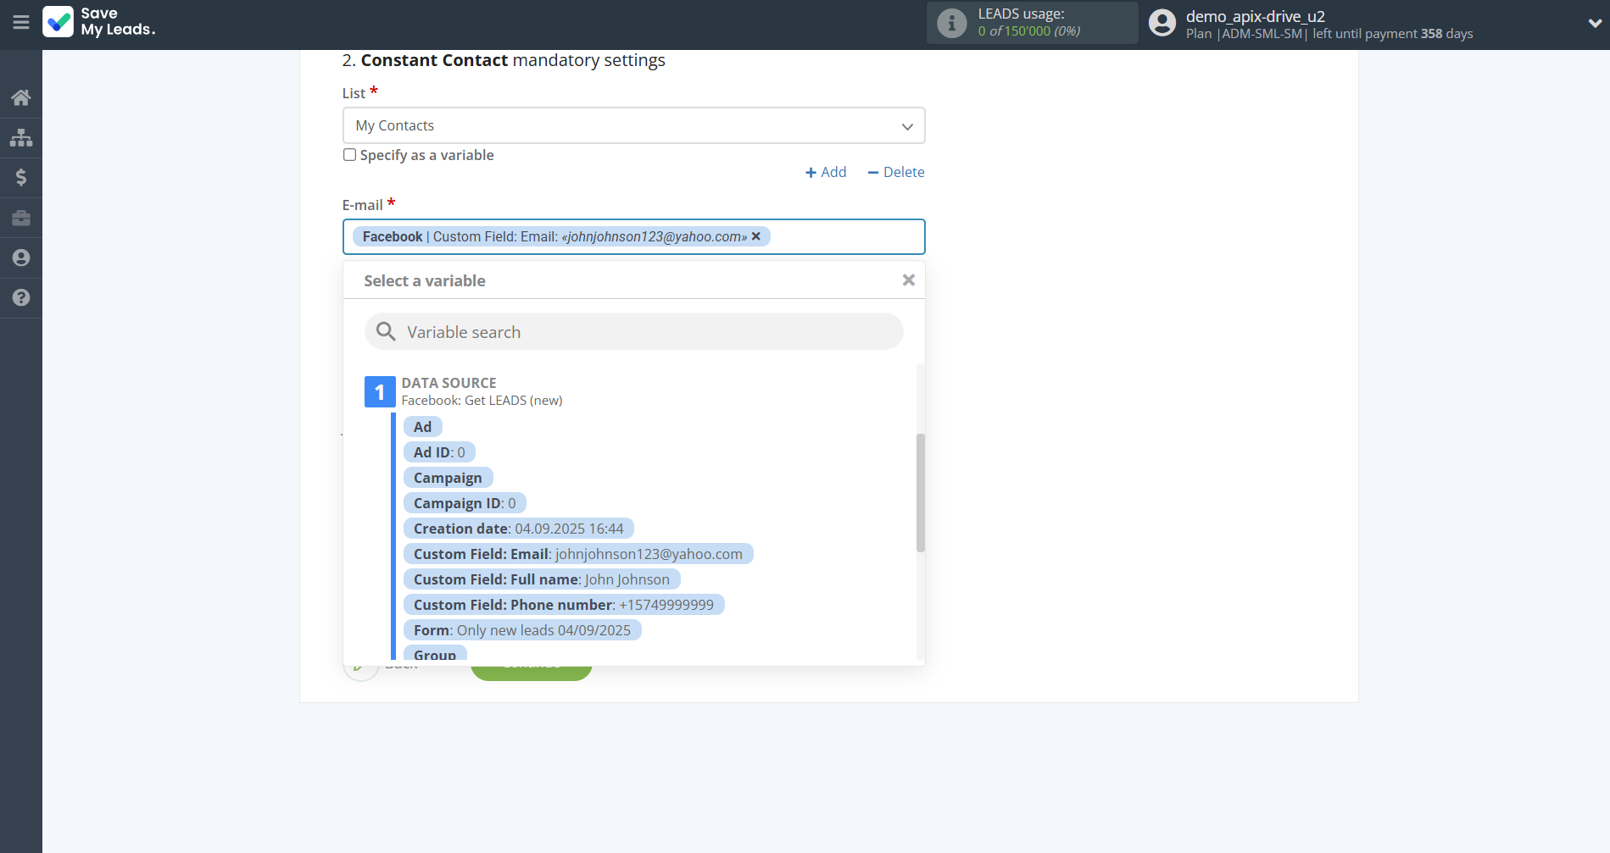
Task: Select Custom Field: Full name variable
Action: pos(541,579)
